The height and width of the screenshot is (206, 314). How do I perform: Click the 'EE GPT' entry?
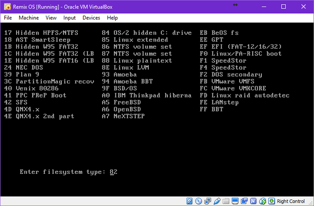tap(212, 40)
